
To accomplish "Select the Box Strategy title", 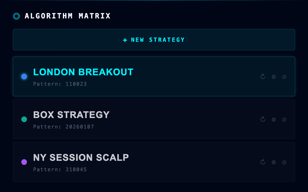I will tap(71, 115).
